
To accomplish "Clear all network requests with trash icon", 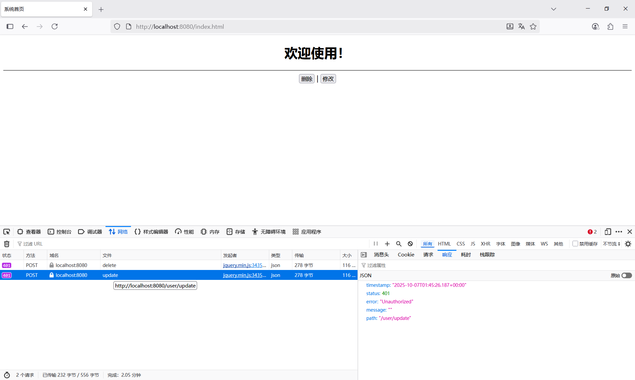I will [x=6, y=244].
